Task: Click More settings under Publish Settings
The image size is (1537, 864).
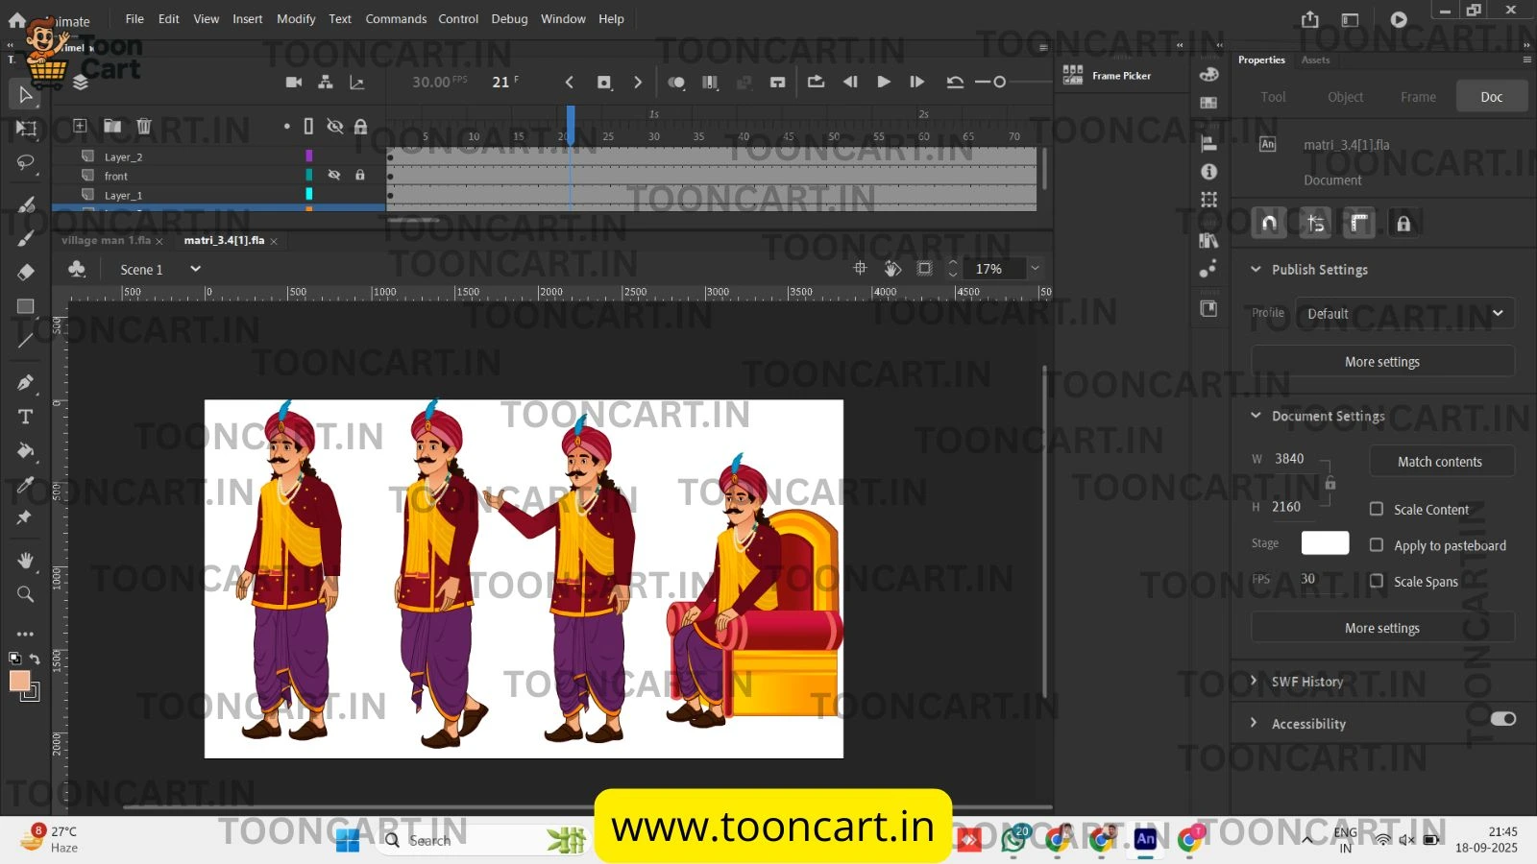Action: [x=1381, y=362]
